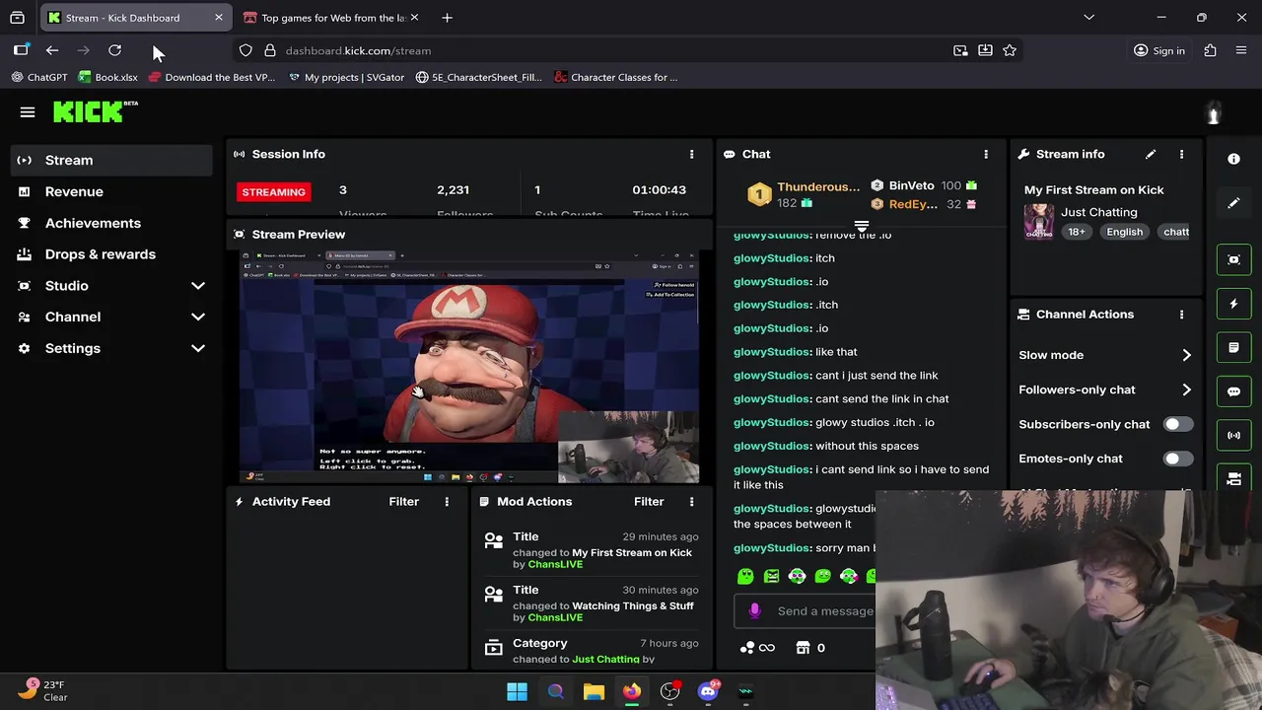Insert the first green blob emote
This screenshot has height=710, width=1262.
[745, 576]
